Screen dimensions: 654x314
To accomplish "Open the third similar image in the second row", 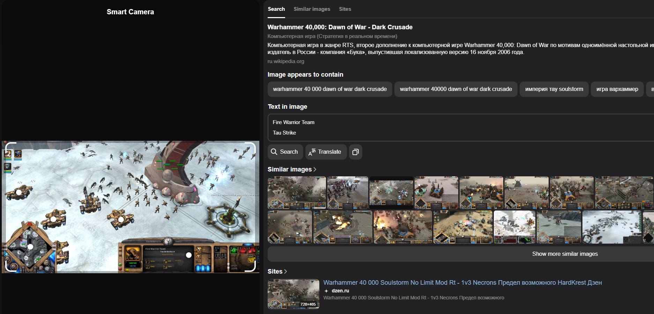I will [x=403, y=227].
